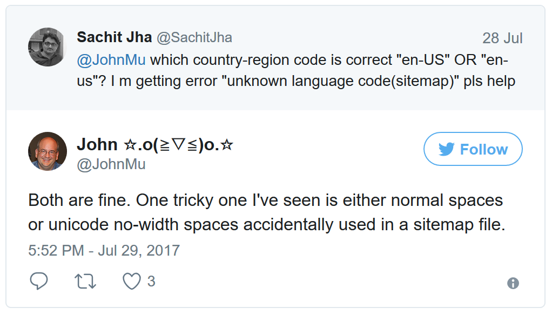Select the grey @JohnMu handle under John's name
Viewport: 552px width, 314px height.
(x=111, y=164)
